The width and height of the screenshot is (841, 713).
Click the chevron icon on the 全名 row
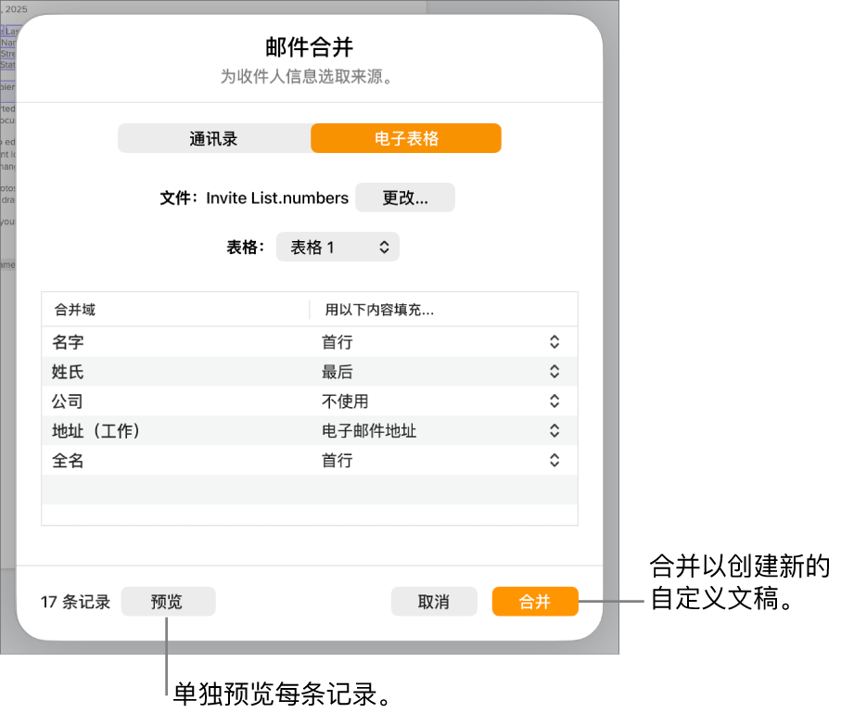click(x=553, y=460)
